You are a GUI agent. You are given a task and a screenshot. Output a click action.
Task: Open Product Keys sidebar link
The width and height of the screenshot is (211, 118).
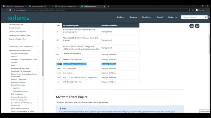pos(15,106)
